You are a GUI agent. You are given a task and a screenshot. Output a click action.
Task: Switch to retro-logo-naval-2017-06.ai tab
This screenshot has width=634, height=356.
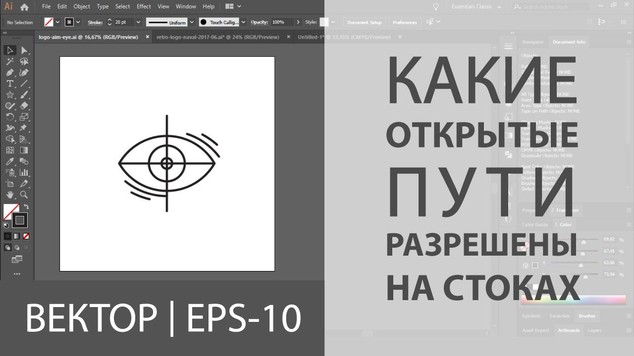point(218,37)
